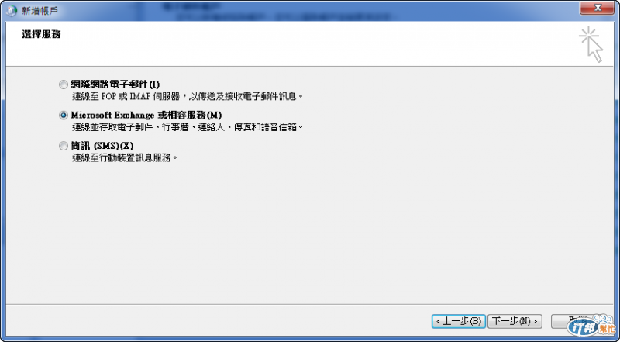620x342 pixels.
Task: Click the wizard cursor icon in header
Action: pyautogui.click(x=591, y=44)
